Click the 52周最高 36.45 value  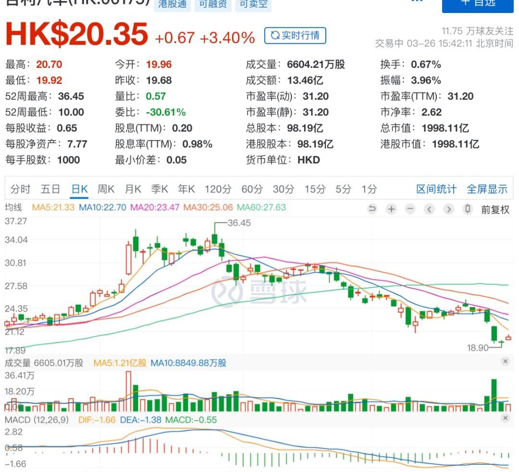point(71,96)
